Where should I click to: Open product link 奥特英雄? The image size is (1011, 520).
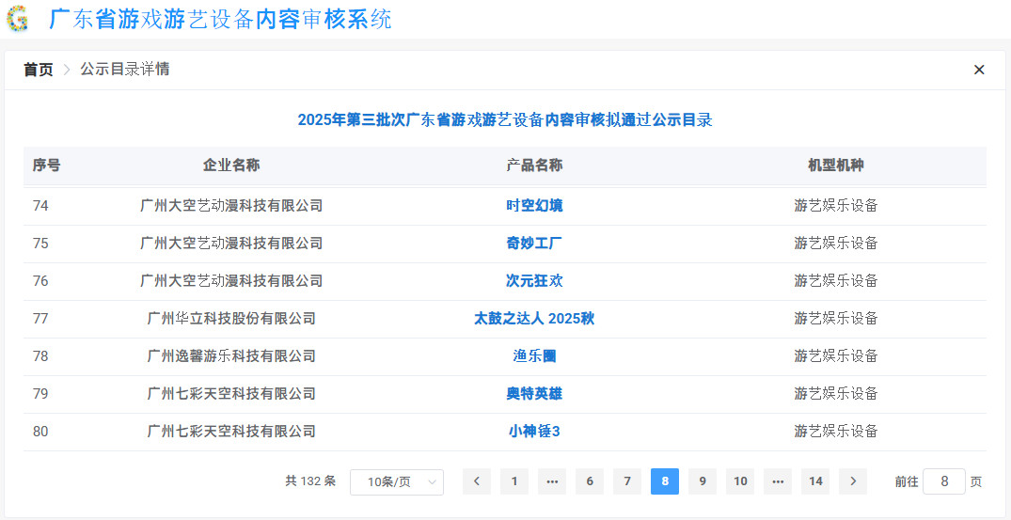[534, 393]
